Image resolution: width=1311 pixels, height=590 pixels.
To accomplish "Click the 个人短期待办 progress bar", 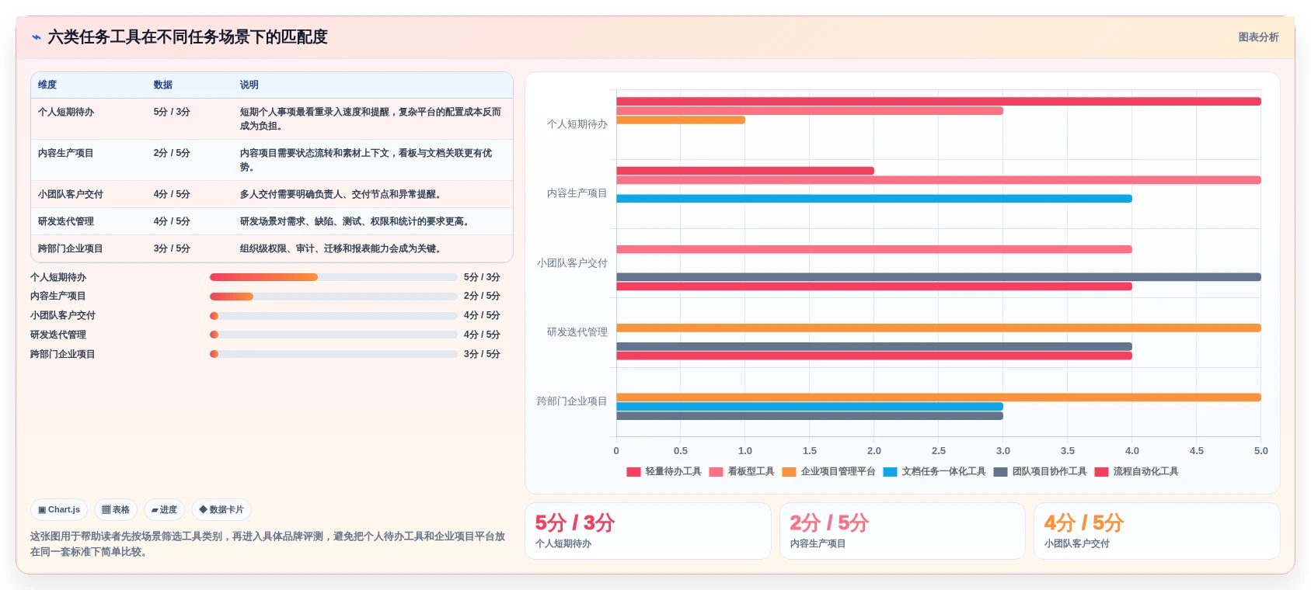I will click(x=333, y=277).
